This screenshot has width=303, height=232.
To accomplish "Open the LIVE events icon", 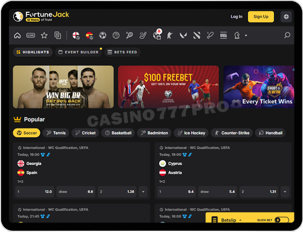I will [31, 35].
